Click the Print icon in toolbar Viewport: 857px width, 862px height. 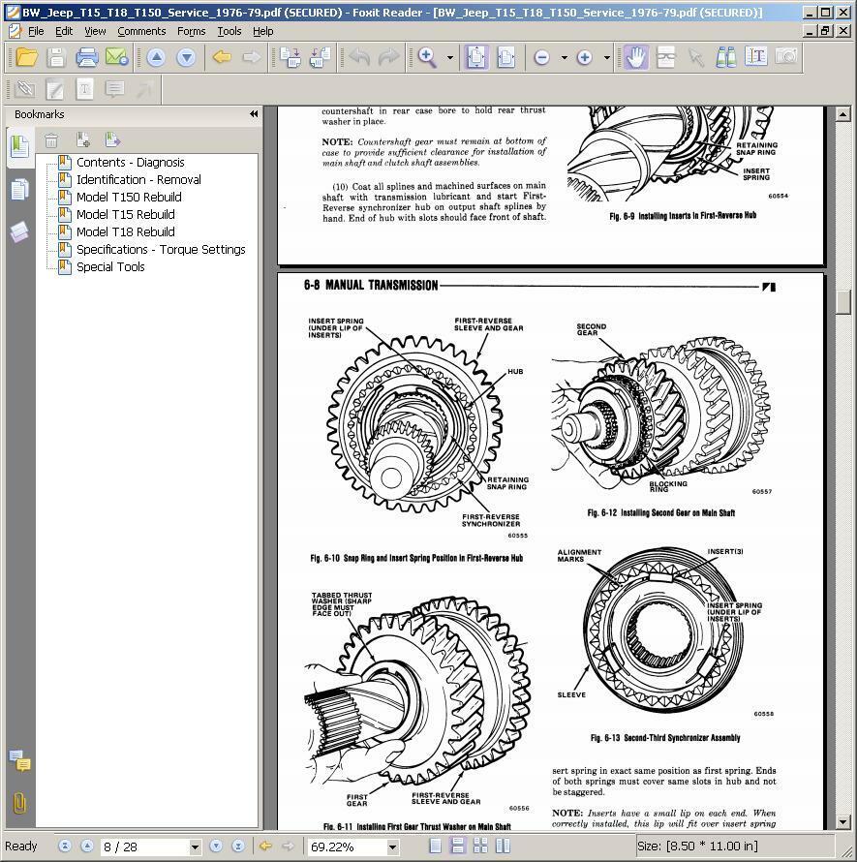[x=87, y=58]
